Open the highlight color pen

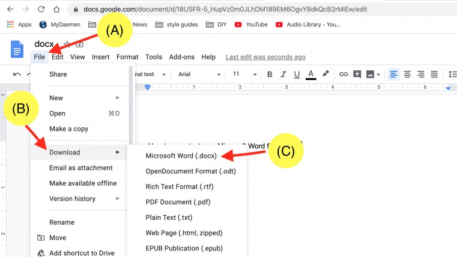click(x=325, y=74)
